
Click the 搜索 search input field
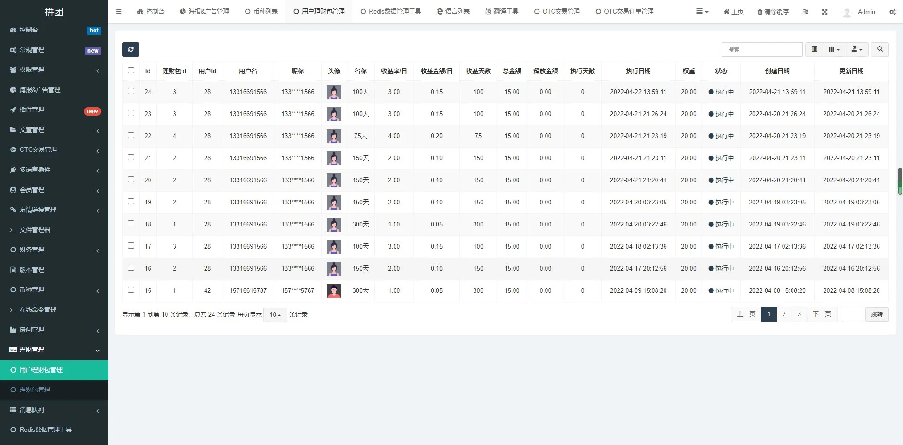pyautogui.click(x=762, y=49)
